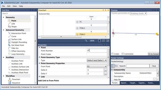The width and height of the screenshot is (161, 90).
Task: Collapse the Workflow toolbox group
Action: pyautogui.click(x=3, y=76)
